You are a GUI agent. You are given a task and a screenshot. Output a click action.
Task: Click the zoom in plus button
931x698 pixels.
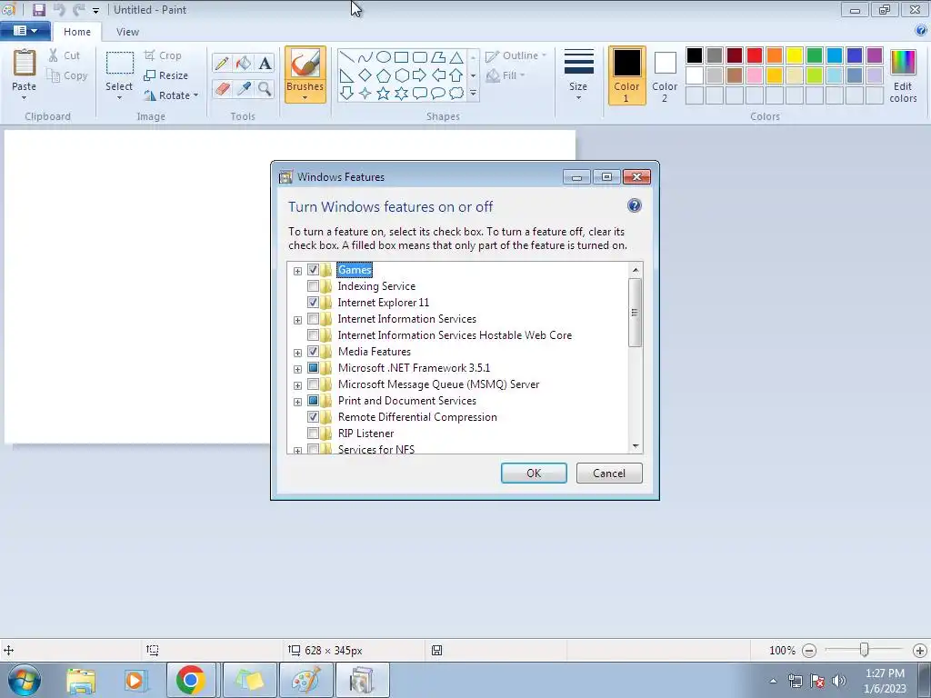920,651
